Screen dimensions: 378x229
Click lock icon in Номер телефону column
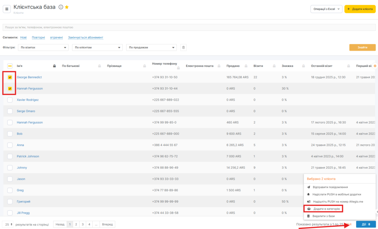[178, 68]
